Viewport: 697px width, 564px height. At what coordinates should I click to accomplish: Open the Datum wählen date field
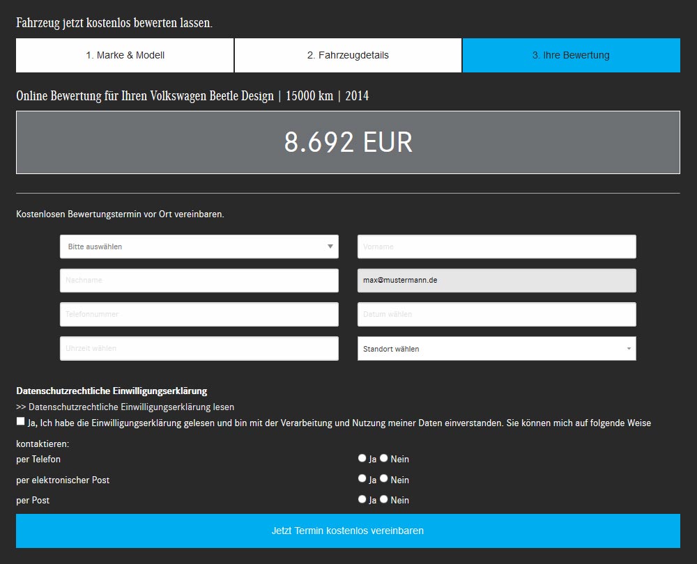pyautogui.click(x=496, y=315)
